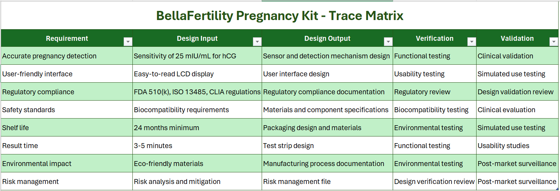
Task: Open the Requirement column filter dropdown
Action: point(128,42)
